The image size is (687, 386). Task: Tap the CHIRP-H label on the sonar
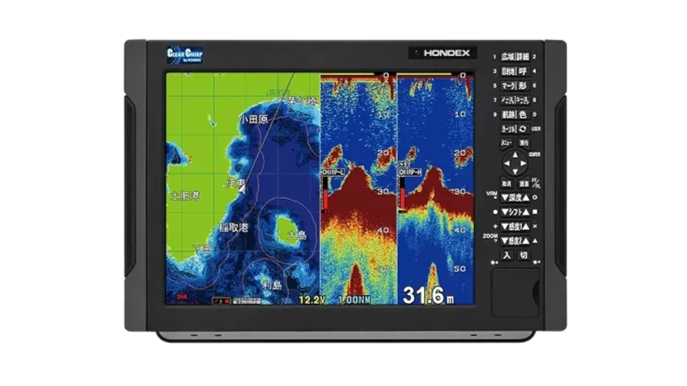410,172
